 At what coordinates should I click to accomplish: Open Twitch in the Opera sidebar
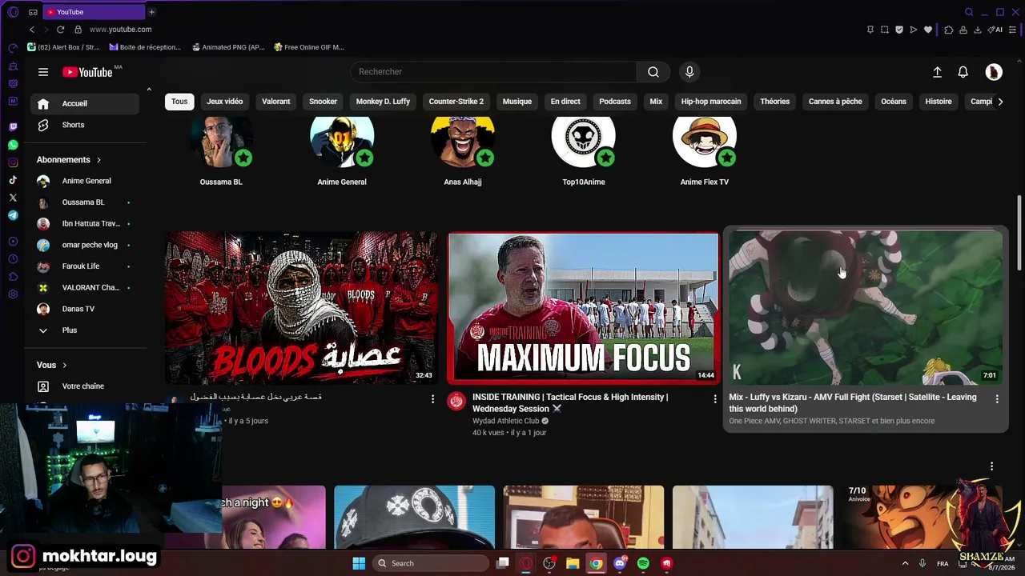pyautogui.click(x=13, y=127)
